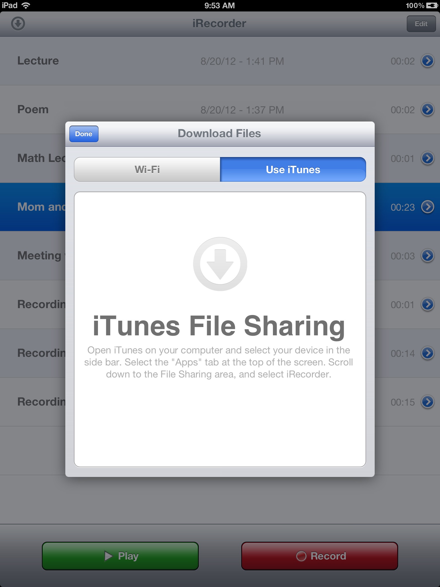Select the Lecture recording row

pyautogui.click(x=220, y=61)
